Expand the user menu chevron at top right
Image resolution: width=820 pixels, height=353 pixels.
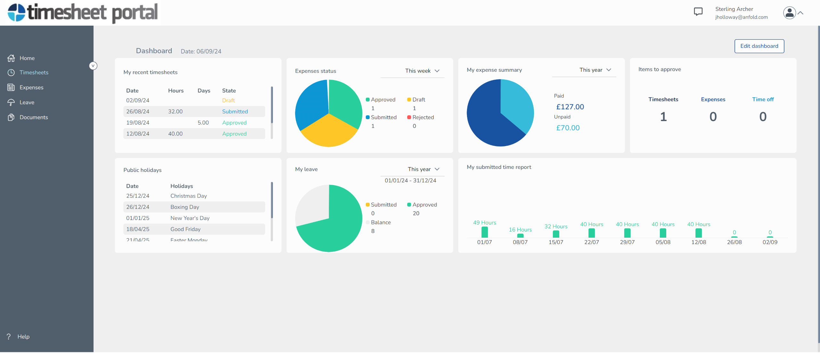tap(800, 13)
